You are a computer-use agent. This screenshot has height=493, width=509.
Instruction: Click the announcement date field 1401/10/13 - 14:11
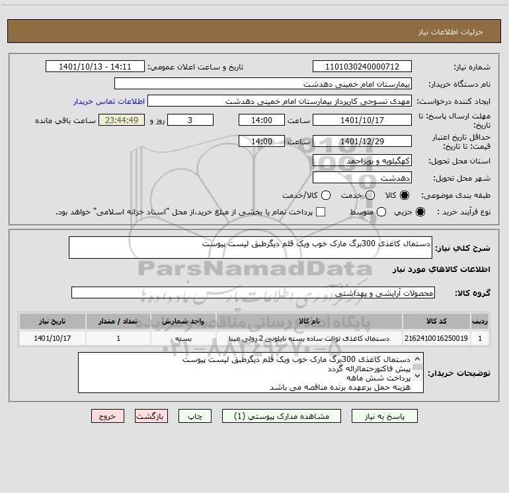pos(95,66)
